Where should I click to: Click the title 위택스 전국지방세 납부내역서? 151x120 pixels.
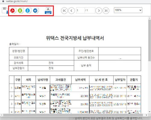click(75, 38)
